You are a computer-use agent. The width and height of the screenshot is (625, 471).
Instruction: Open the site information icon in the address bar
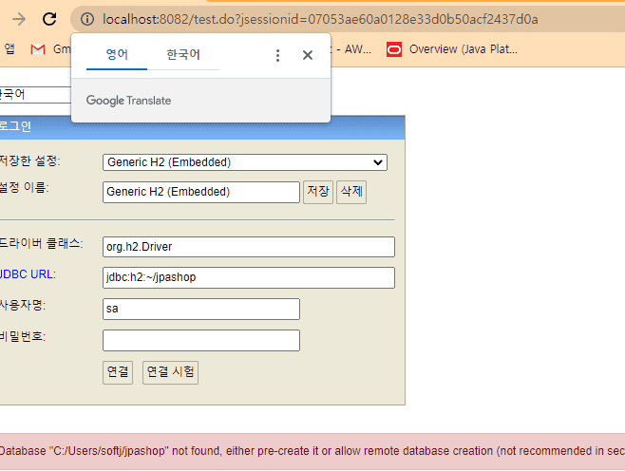(87, 19)
